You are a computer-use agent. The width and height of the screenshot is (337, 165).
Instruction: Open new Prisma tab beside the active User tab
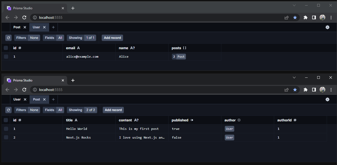(53, 27)
